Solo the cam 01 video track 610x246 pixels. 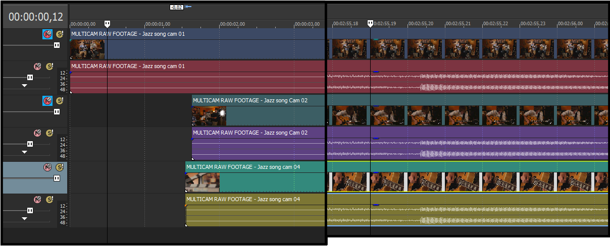pyautogui.click(x=60, y=34)
